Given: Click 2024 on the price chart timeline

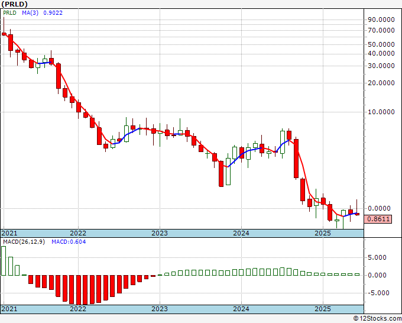Looking at the screenshot, I should tap(241, 233).
